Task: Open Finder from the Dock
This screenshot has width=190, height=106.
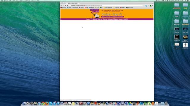Action: pos(24,103)
